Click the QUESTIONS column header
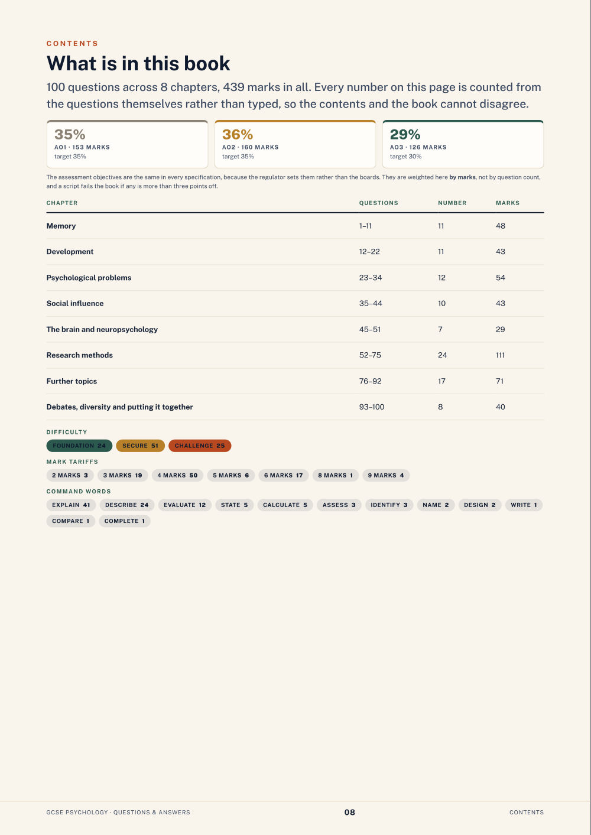Viewport: 591px width, 835px height. tap(379, 203)
